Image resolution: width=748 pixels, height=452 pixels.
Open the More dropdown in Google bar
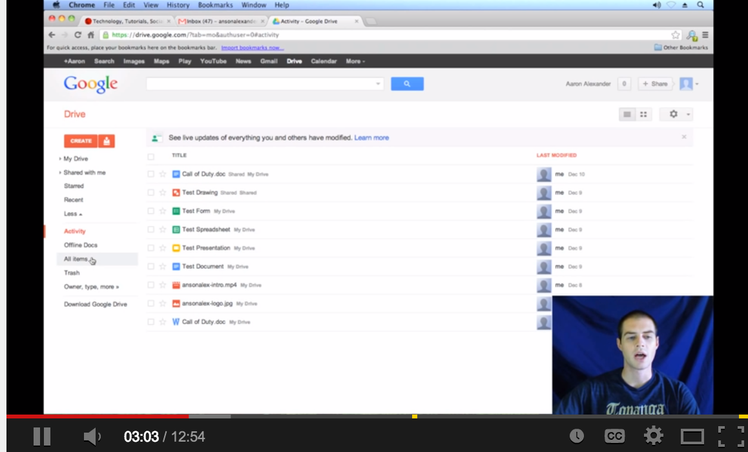(355, 61)
